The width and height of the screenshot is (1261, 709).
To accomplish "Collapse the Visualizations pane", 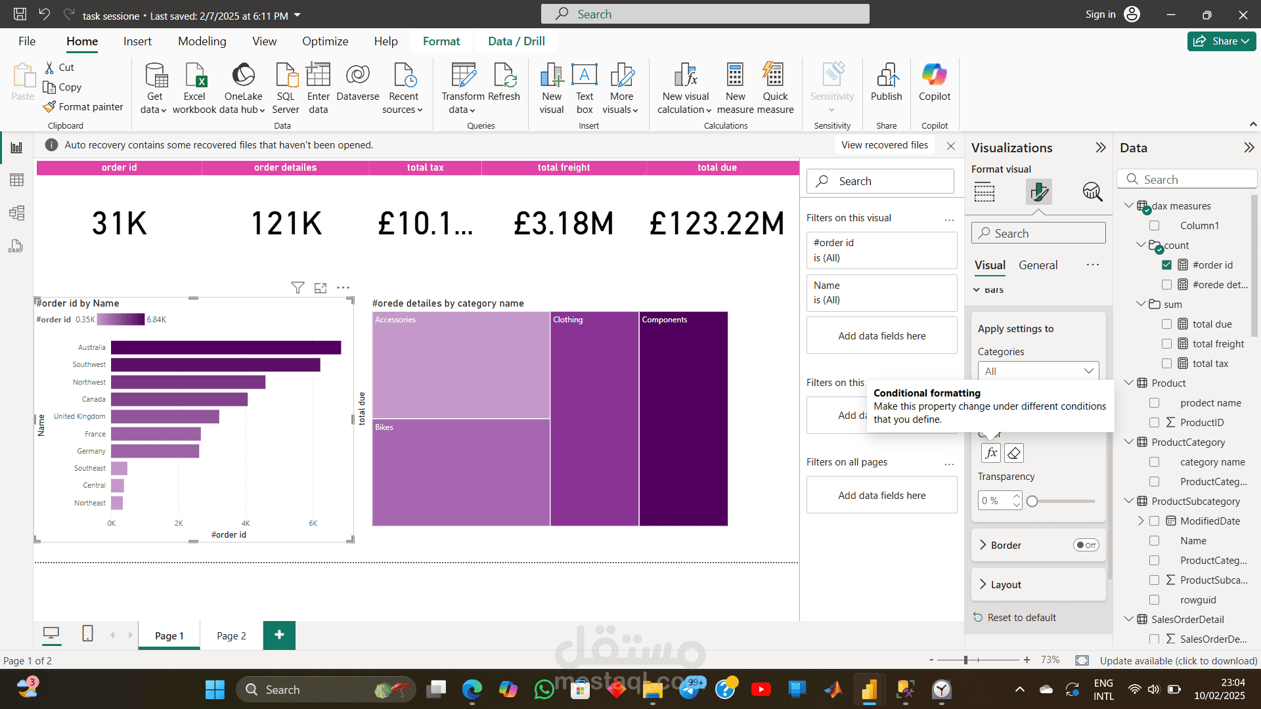I will [x=1100, y=148].
